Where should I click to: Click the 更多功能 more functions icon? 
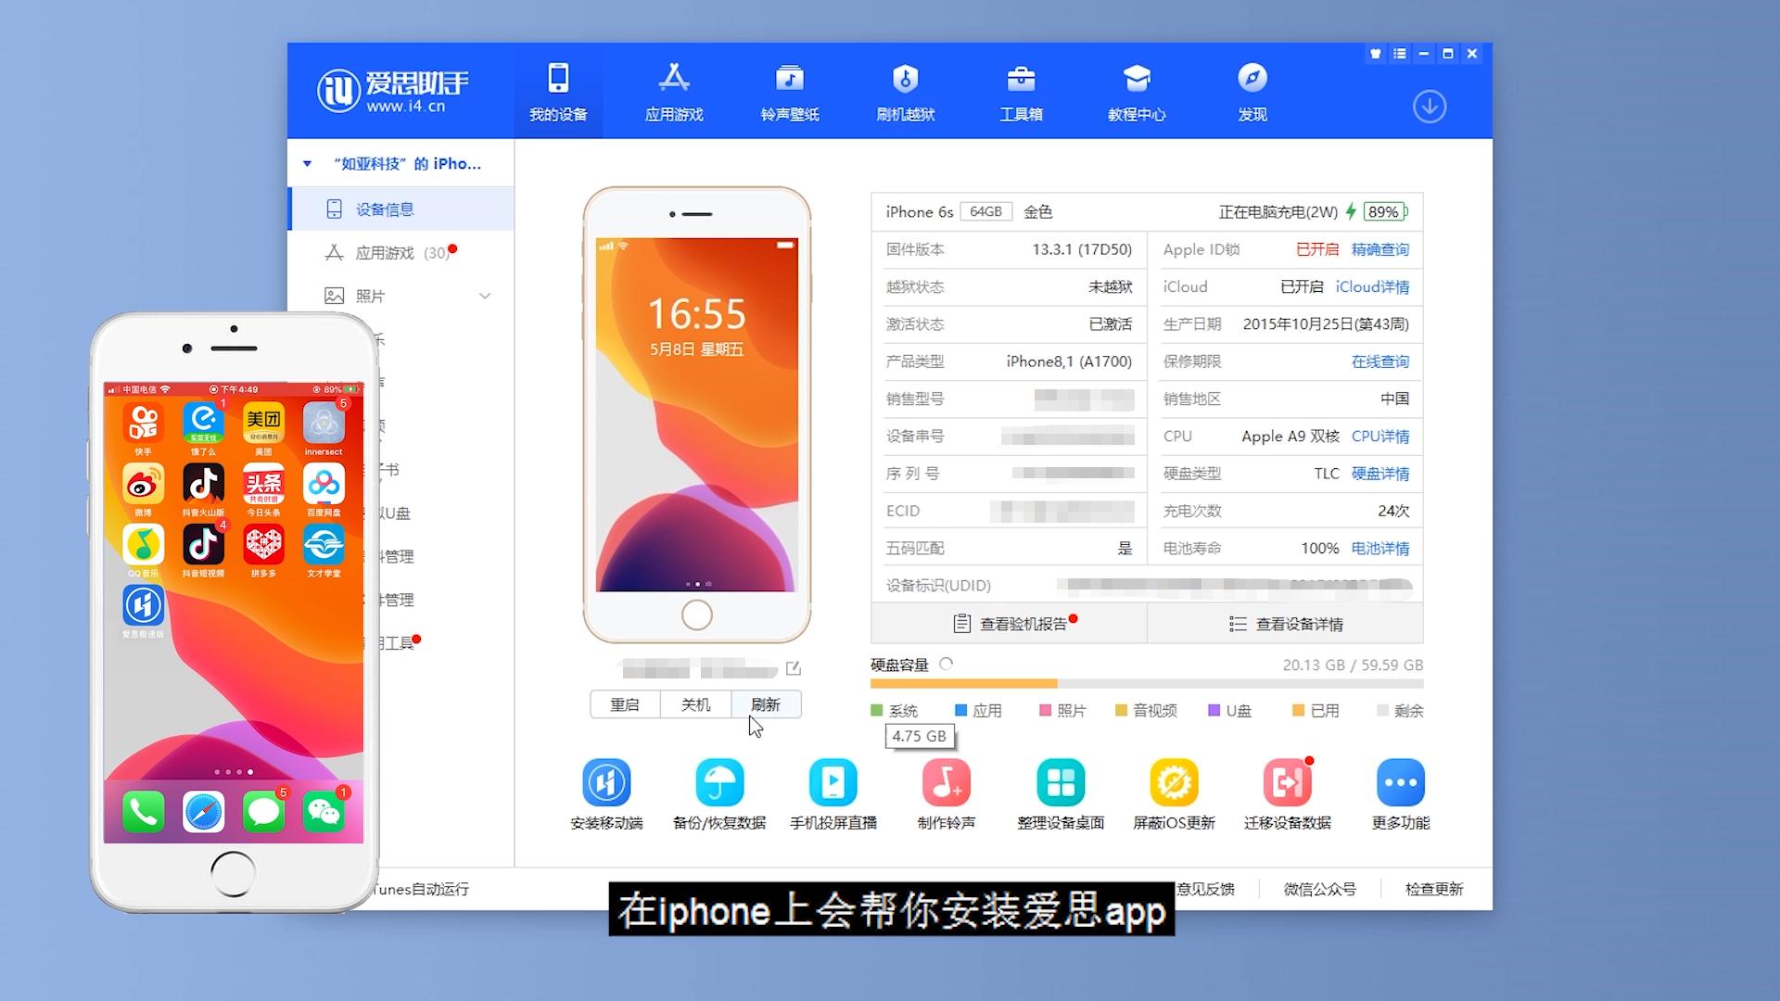click(x=1401, y=783)
